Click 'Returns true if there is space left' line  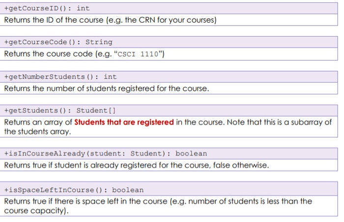point(158,201)
